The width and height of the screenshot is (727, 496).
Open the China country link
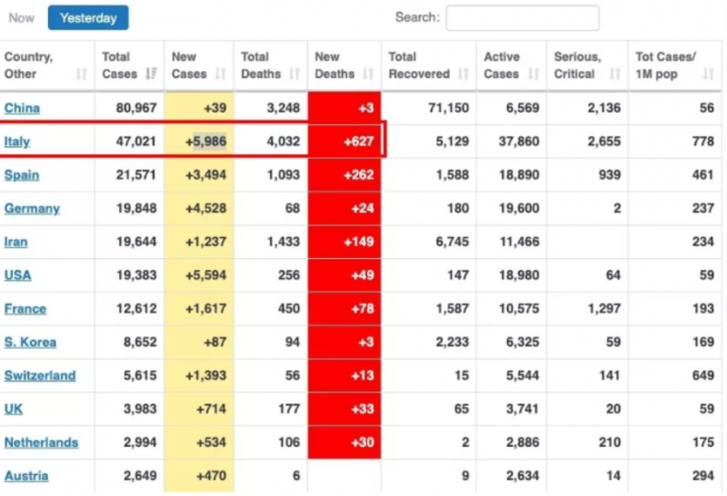(x=22, y=108)
